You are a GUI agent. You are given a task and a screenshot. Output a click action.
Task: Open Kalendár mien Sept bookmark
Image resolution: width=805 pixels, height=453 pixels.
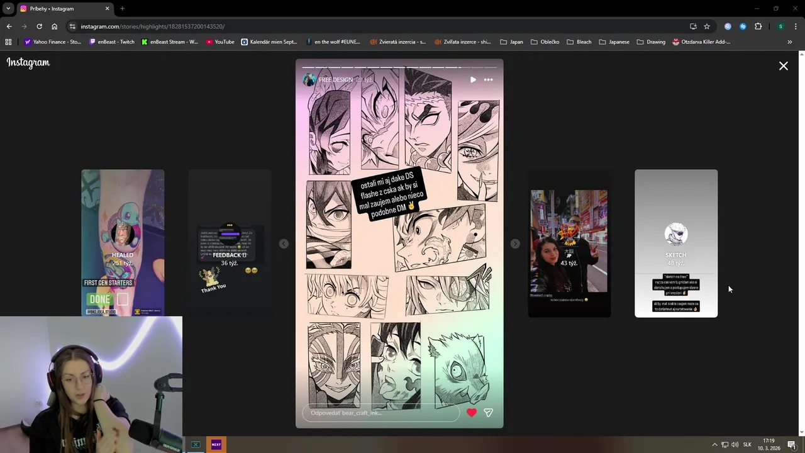[x=269, y=42]
